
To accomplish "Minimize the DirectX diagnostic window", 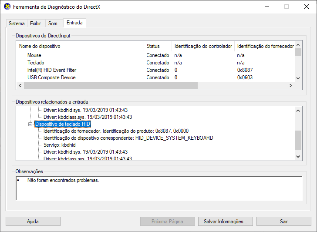I will [x=267, y=7].
